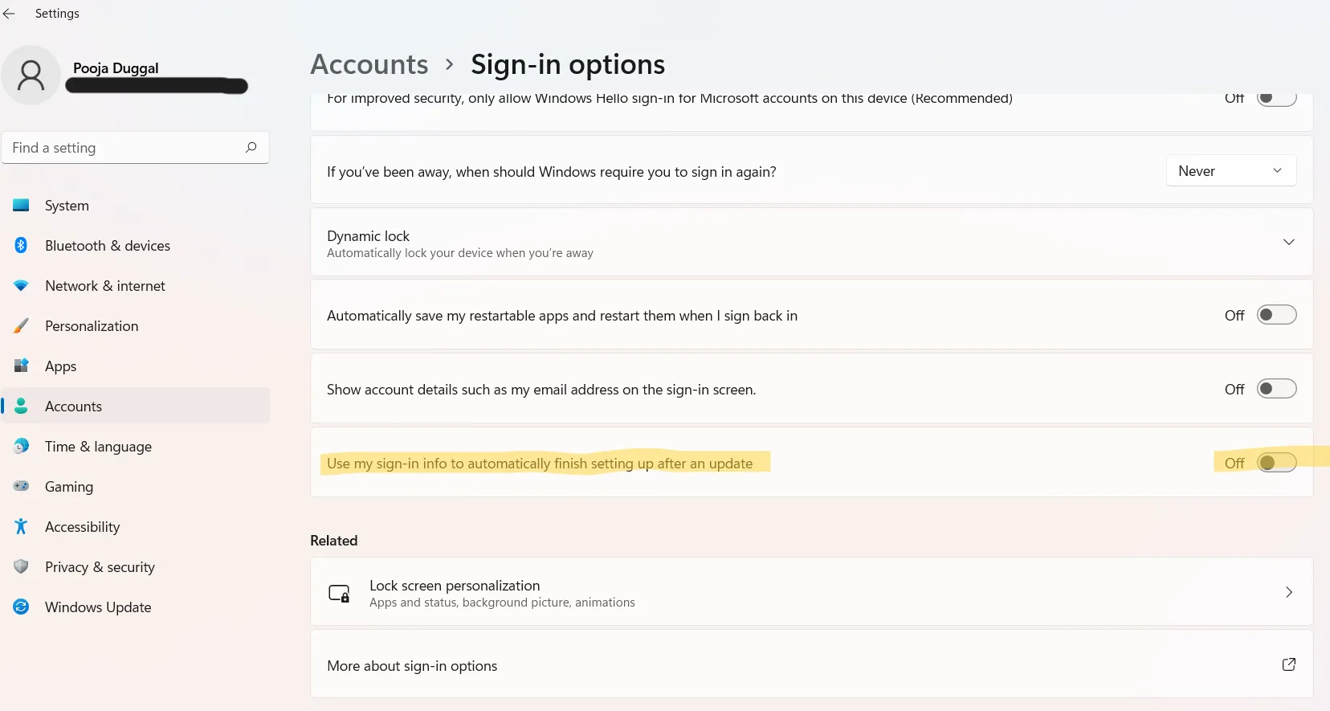Click the Windows Update icon
The image size is (1330, 711).
pyautogui.click(x=22, y=607)
